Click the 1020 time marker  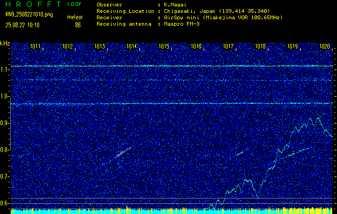(325, 47)
